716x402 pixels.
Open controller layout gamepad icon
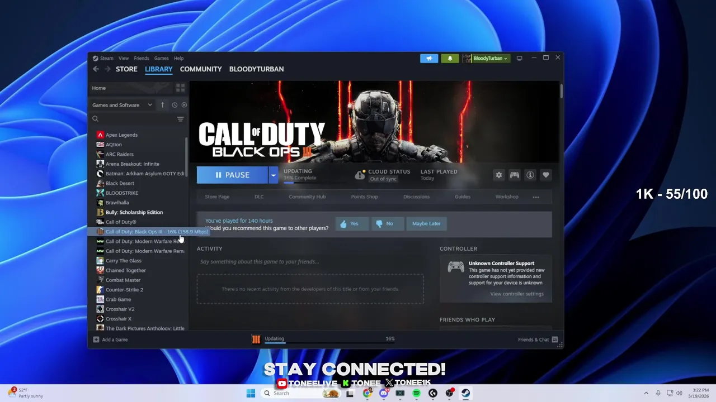point(514,175)
